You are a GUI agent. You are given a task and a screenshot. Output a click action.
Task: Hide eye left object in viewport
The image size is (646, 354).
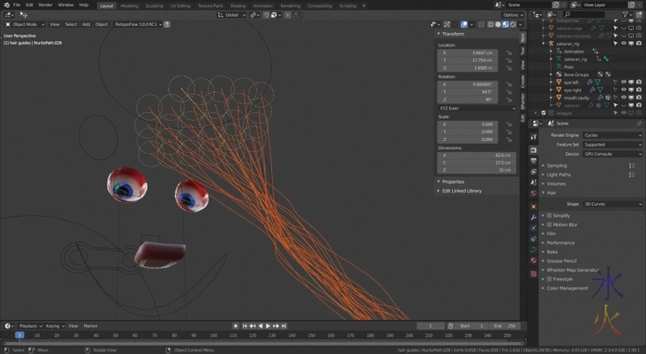[x=623, y=82]
